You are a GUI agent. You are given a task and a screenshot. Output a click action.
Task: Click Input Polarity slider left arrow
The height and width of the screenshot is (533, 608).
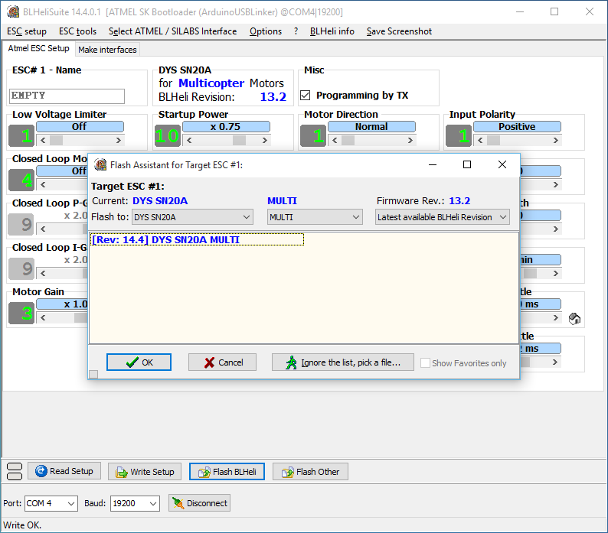click(x=480, y=140)
